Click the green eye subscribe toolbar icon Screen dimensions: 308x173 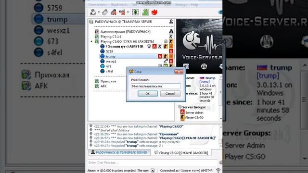135,12
